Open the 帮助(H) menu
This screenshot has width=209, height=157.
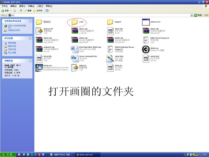[49, 6]
